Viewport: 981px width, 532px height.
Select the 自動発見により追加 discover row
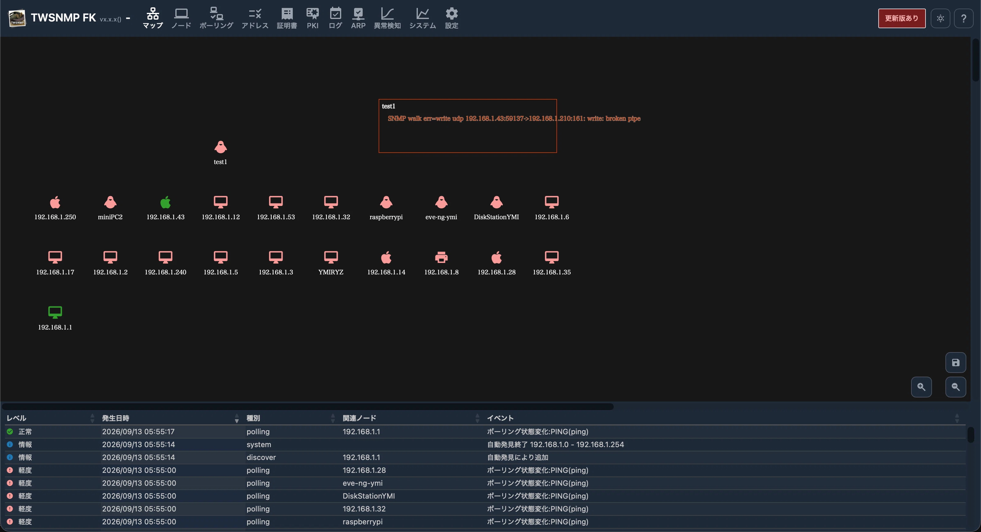point(485,457)
